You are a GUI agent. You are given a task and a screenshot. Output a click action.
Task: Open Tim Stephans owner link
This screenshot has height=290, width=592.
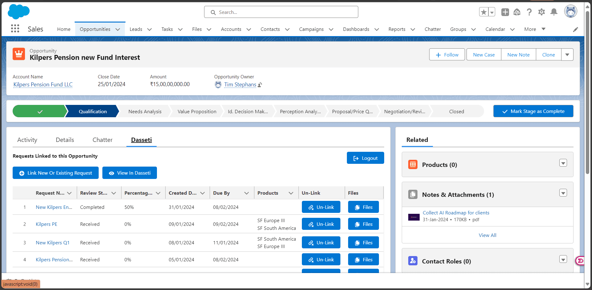tap(240, 85)
